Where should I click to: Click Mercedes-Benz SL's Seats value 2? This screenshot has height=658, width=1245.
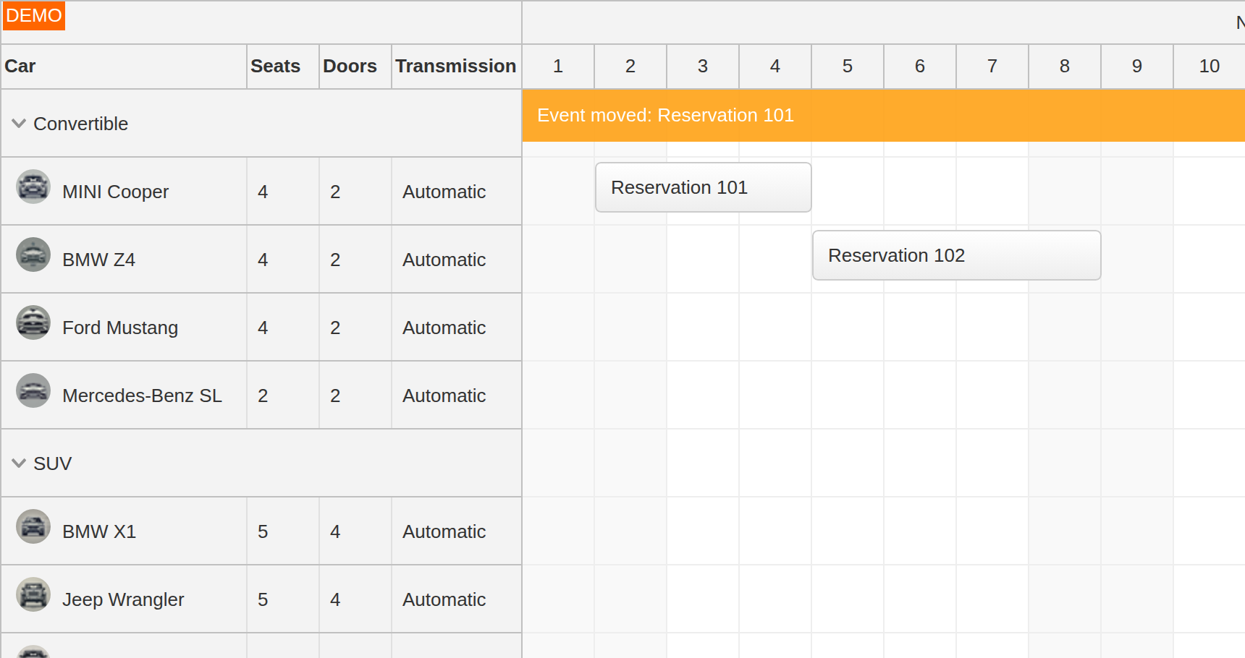pos(263,396)
